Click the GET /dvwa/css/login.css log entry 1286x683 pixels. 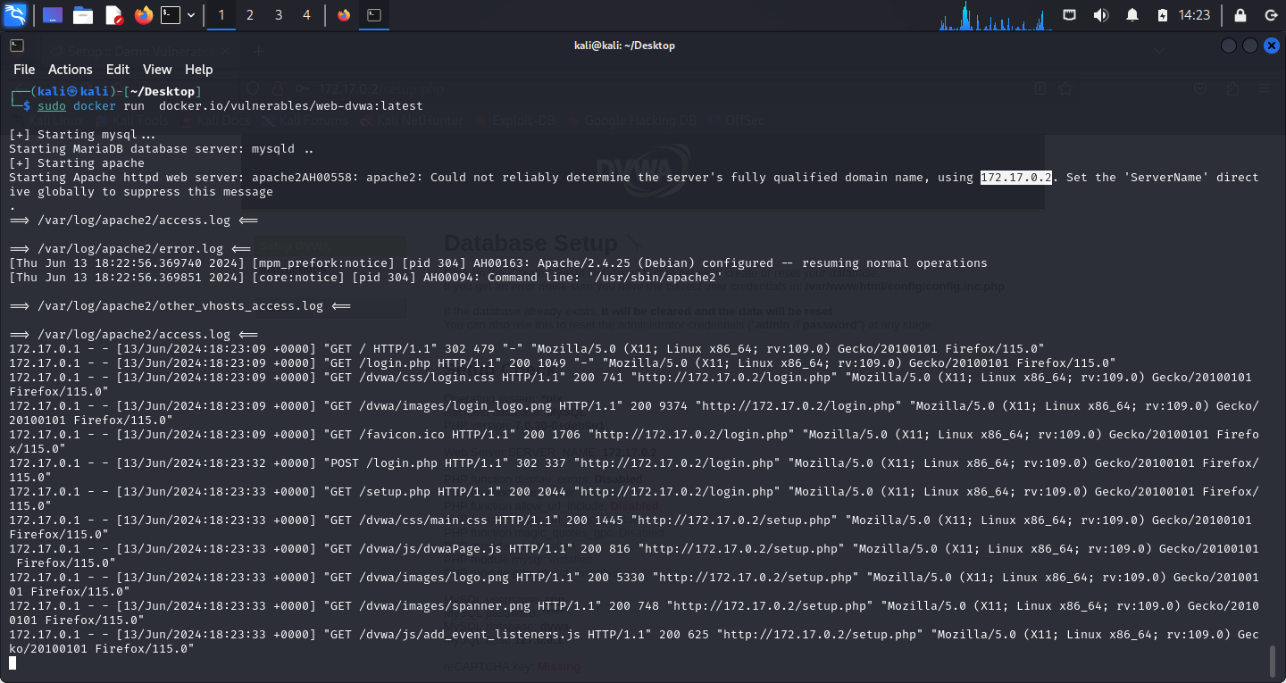[630, 384]
